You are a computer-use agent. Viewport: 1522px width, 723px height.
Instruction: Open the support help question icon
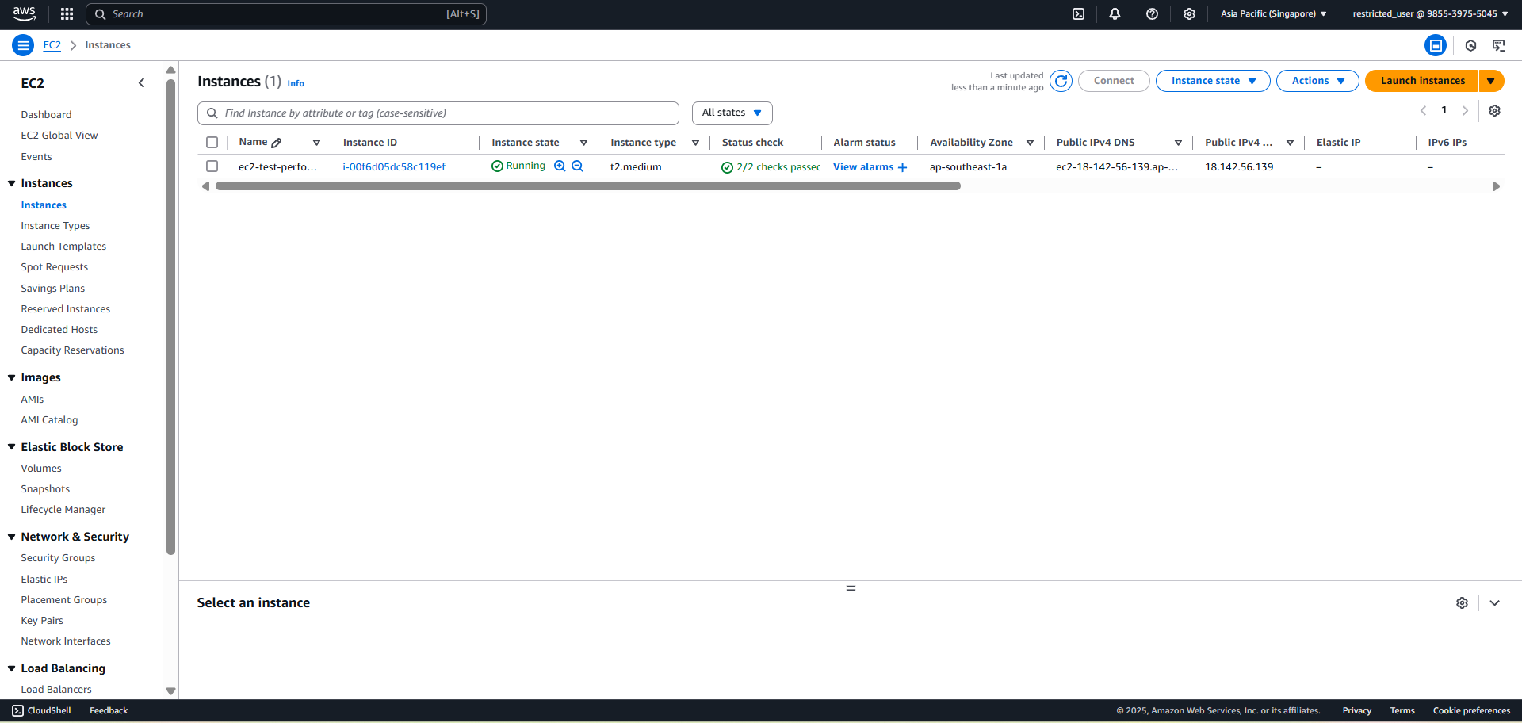click(x=1152, y=14)
